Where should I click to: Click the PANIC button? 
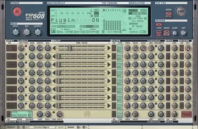pos(187,114)
